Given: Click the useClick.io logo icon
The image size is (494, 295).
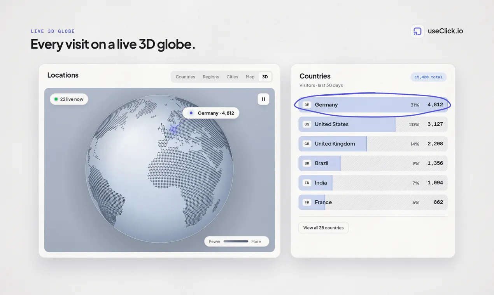Looking at the screenshot, I should [417, 31].
